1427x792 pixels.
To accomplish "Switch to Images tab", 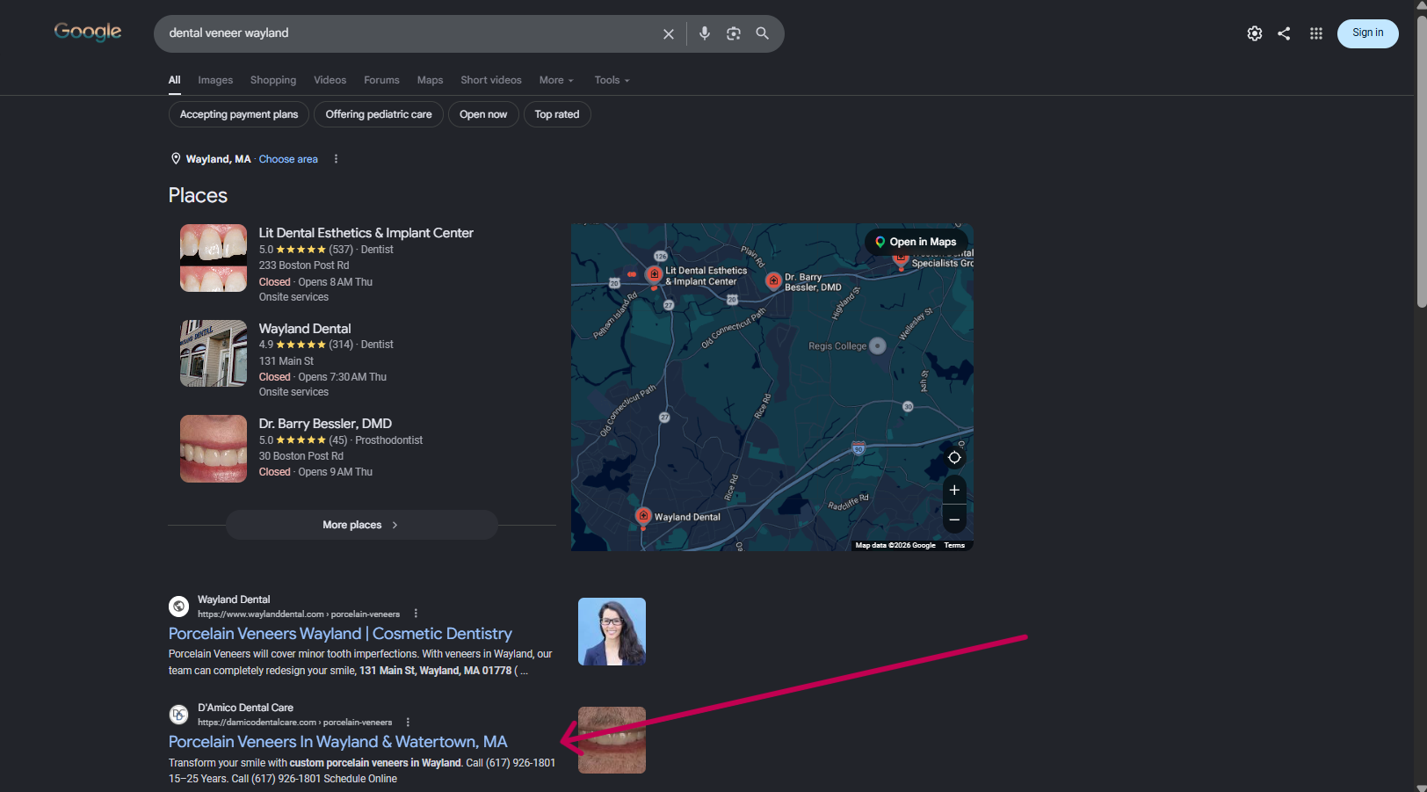I will [215, 80].
